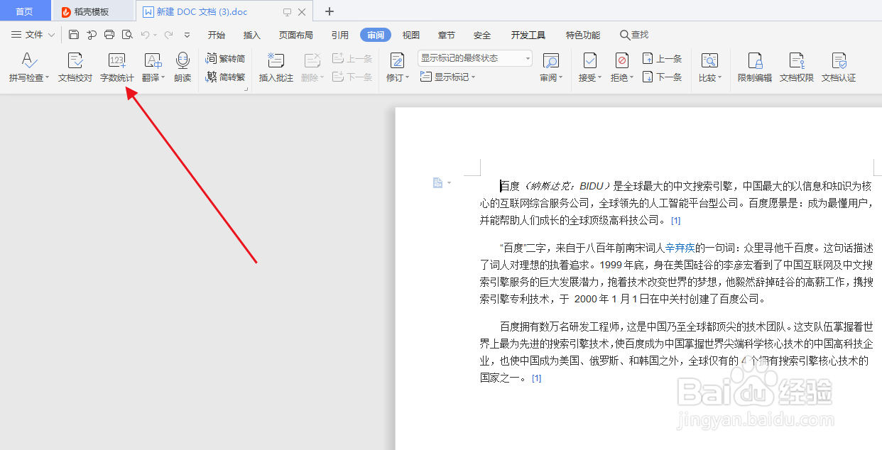The width and height of the screenshot is (882, 450).
Task: Switch to the 视图 ribbon tab
Action: [x=410, y=35]
